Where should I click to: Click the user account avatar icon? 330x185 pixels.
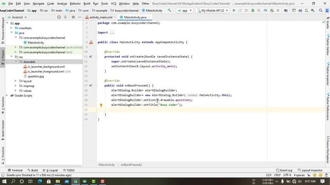tap(327, 10)
